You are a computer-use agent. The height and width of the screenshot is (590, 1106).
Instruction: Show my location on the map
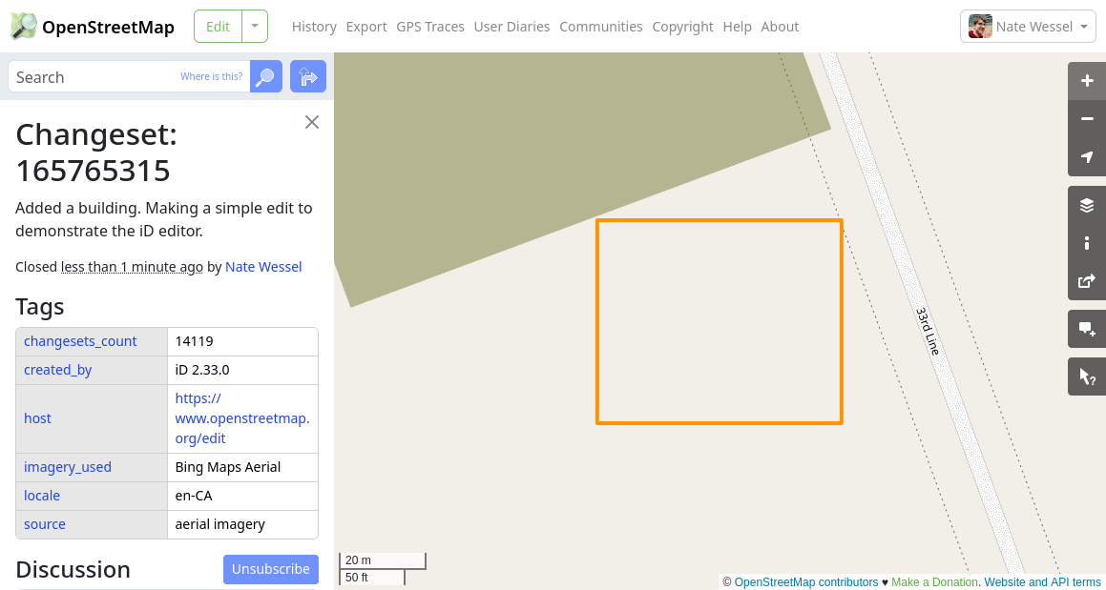click(x=1087, y=157)
